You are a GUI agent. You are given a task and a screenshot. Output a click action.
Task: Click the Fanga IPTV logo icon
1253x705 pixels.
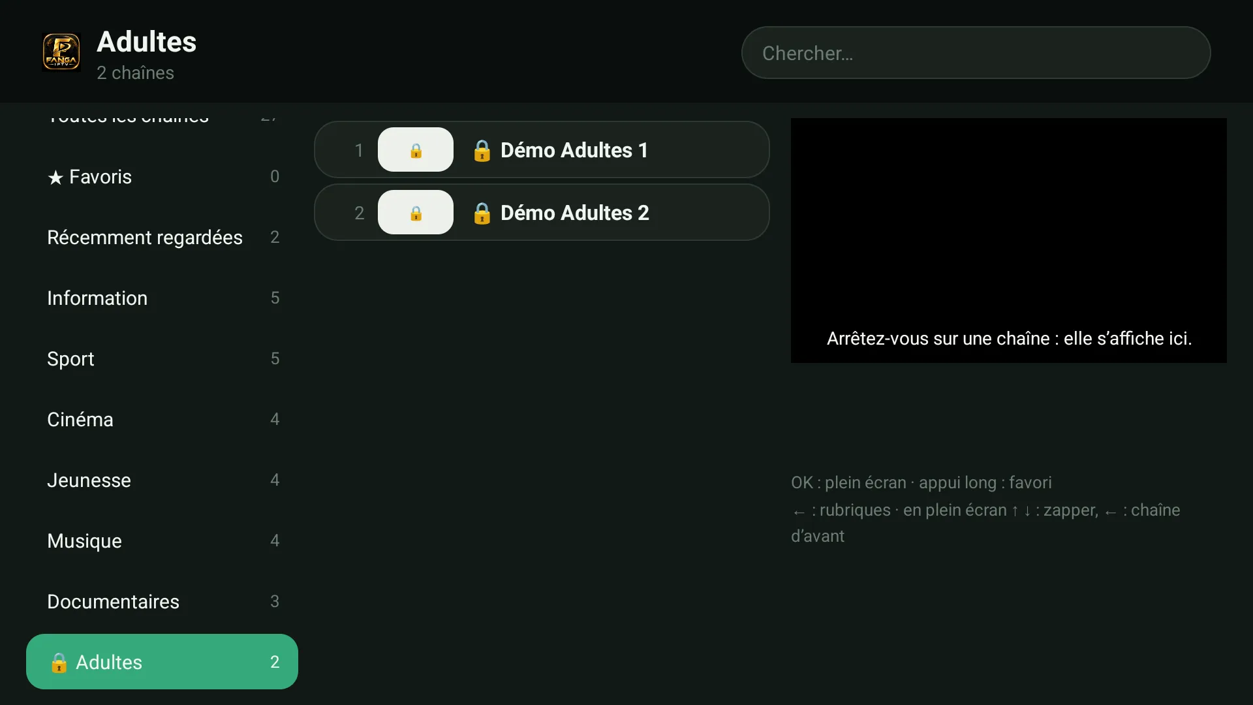click(x=61, y=52)
